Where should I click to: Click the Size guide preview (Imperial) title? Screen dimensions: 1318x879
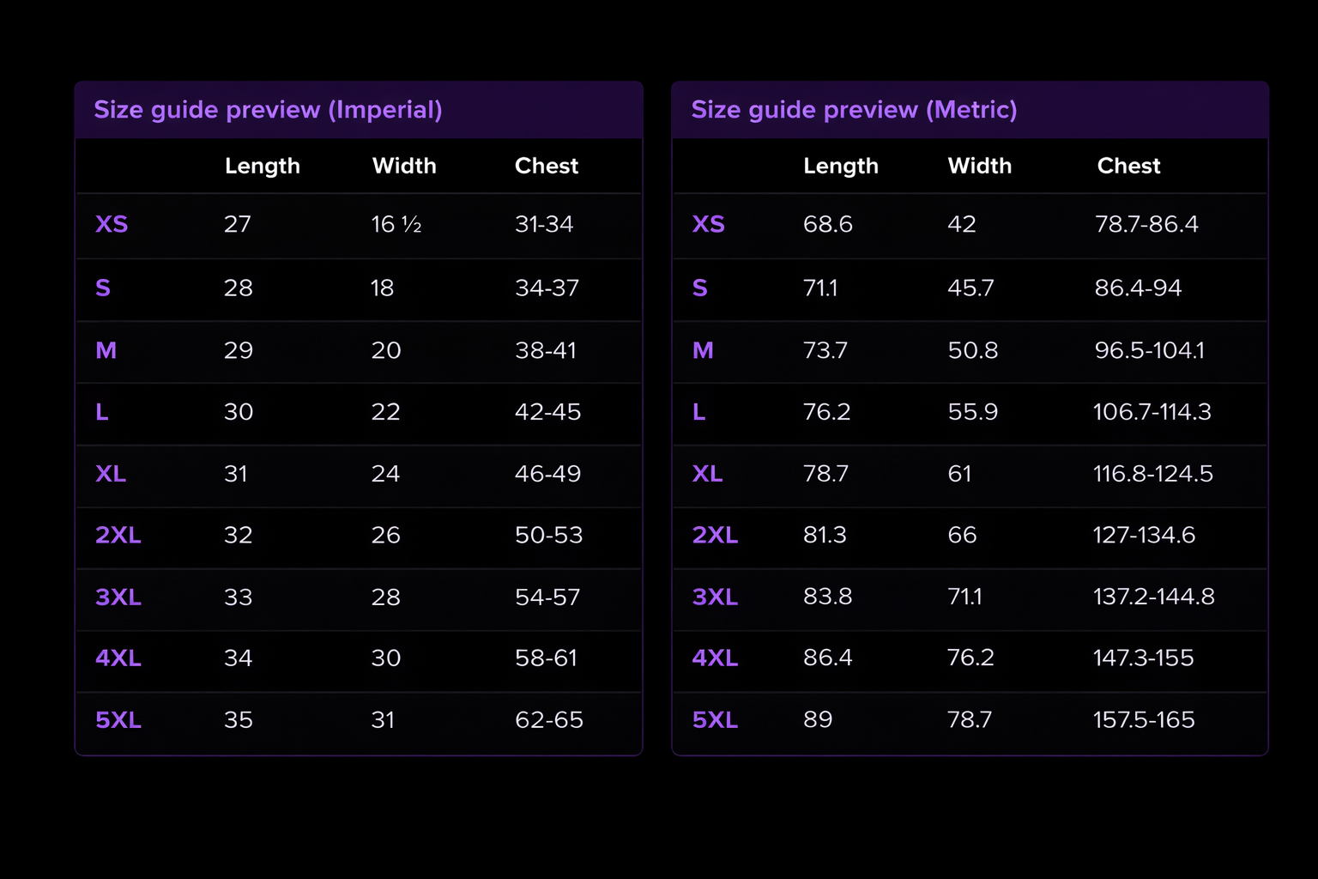[268, 110]
